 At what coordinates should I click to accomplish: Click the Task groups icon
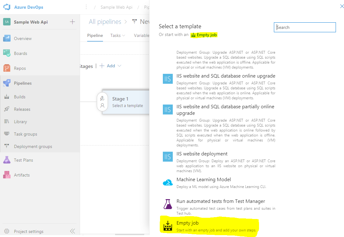(7, 134)
